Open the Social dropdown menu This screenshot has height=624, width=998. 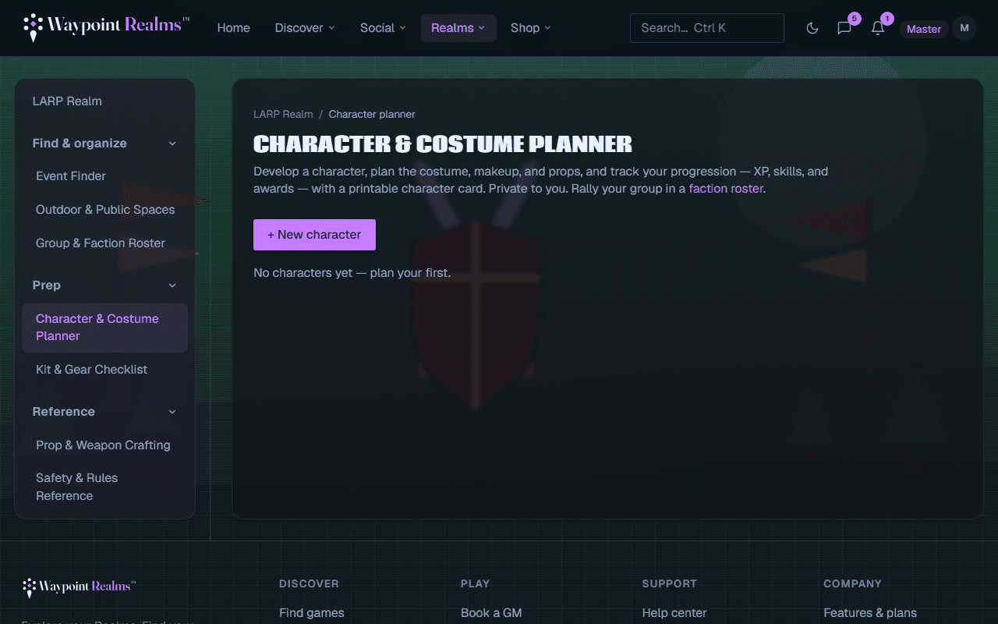pos(383,27)
